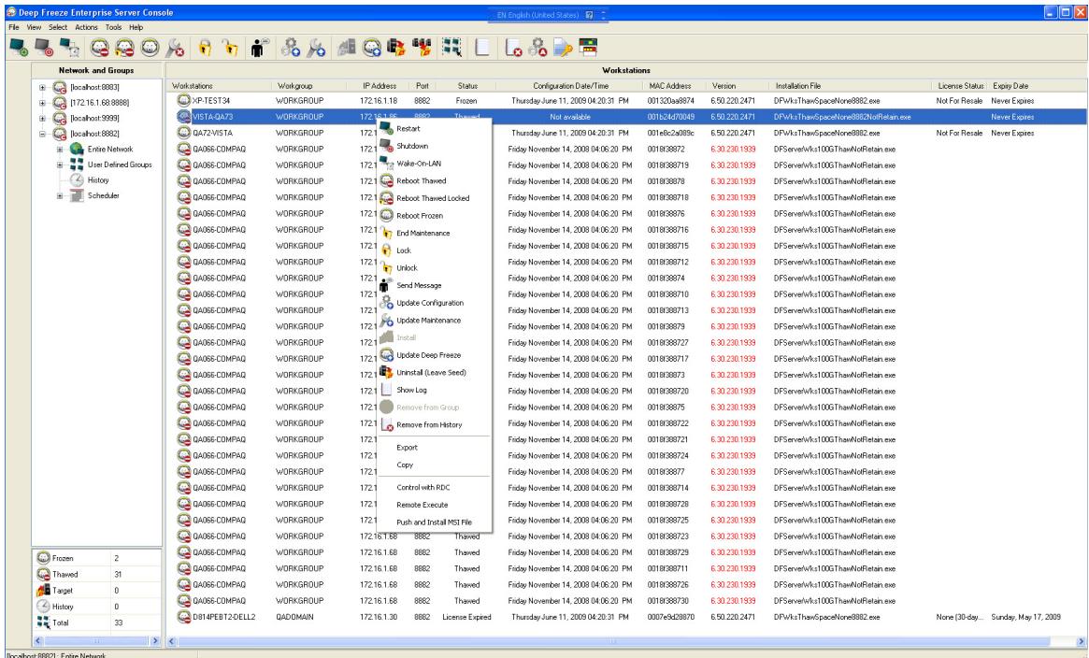The height and width of the screenshot is (658, 1089).
Task: Select the D814PEBT2-DELL2 workstation row
Action: pyautogui.click(x=628, y=616)
